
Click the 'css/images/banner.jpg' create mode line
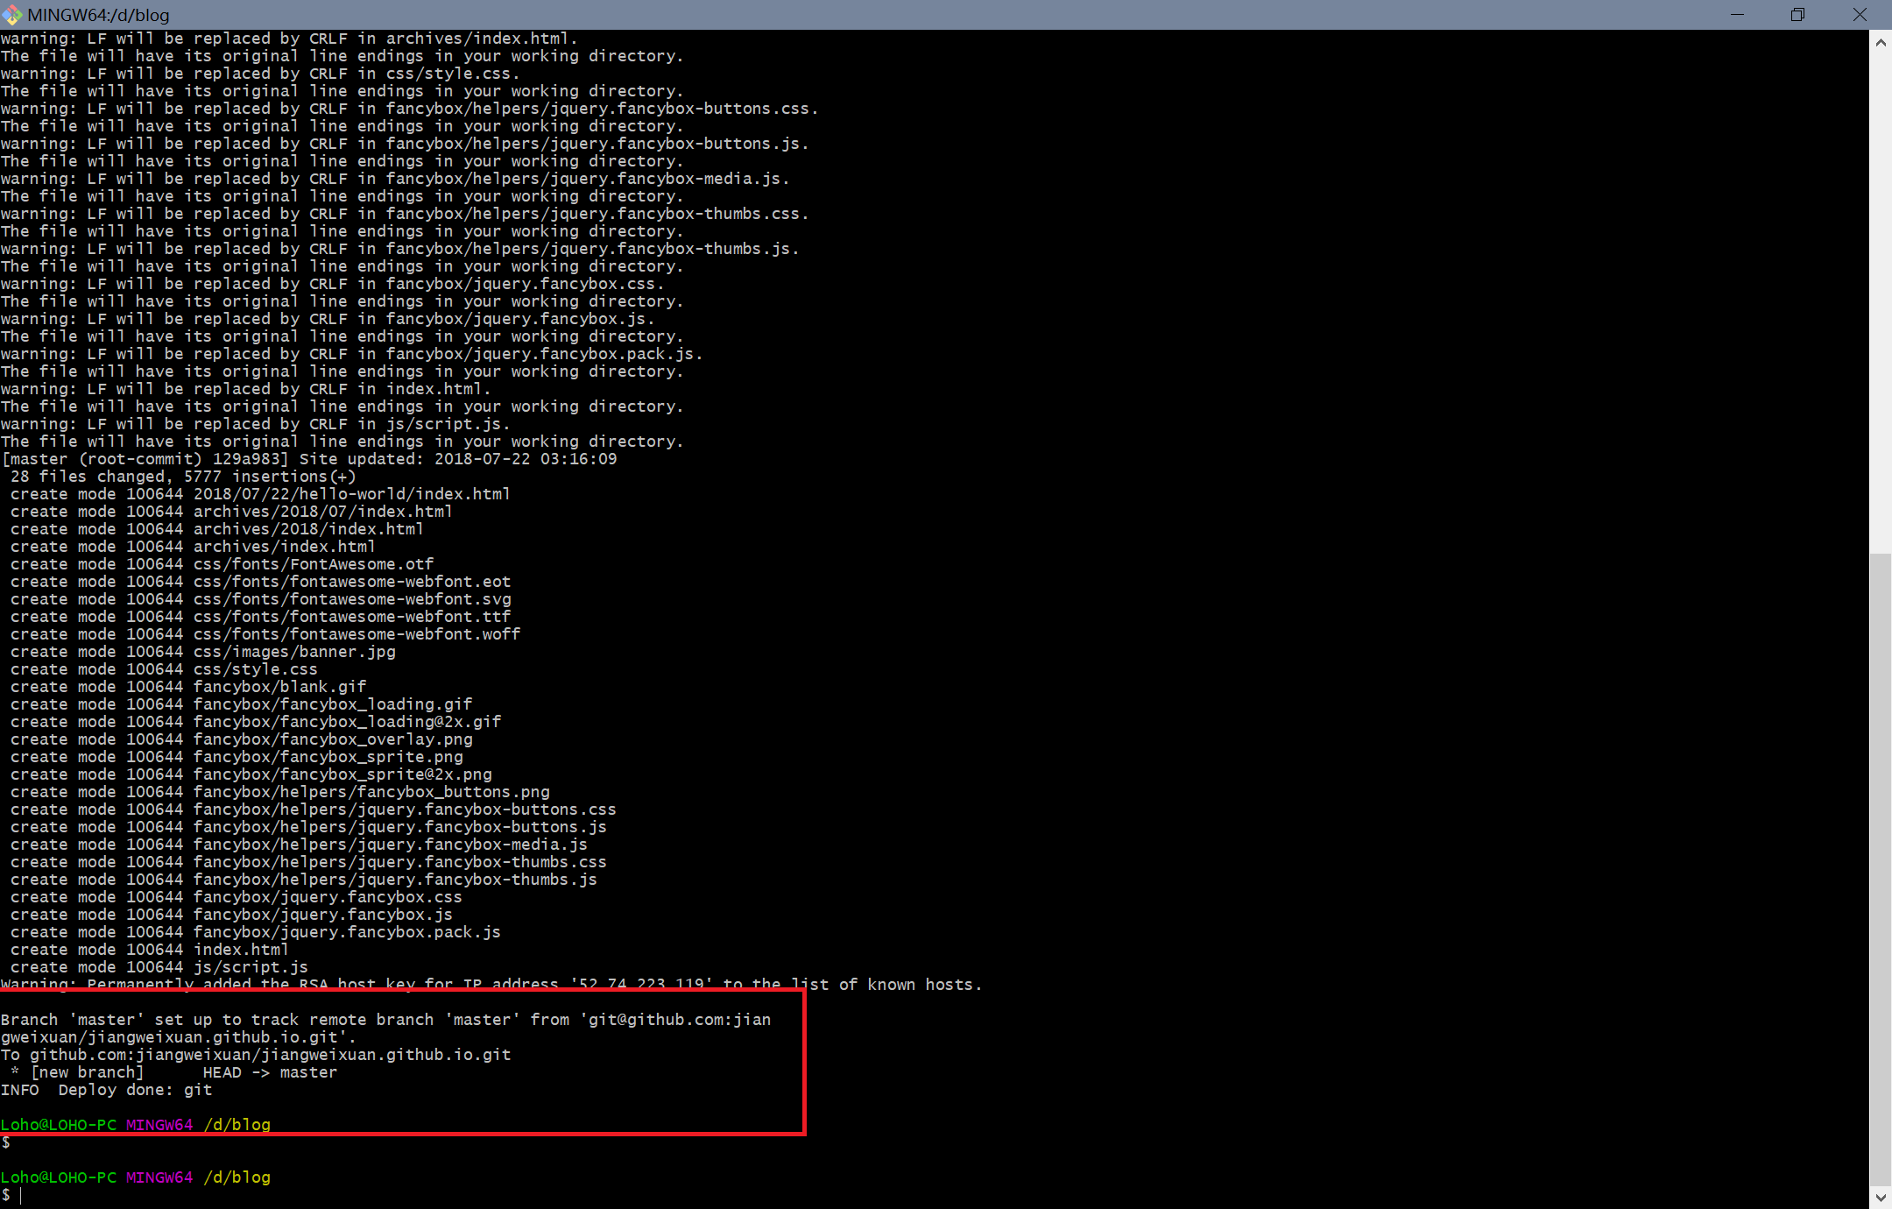pos(203,652)
